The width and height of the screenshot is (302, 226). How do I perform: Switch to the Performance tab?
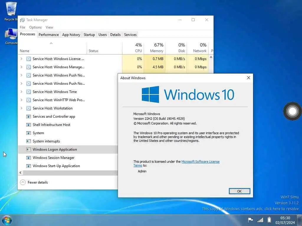click(x=49, y=35)
